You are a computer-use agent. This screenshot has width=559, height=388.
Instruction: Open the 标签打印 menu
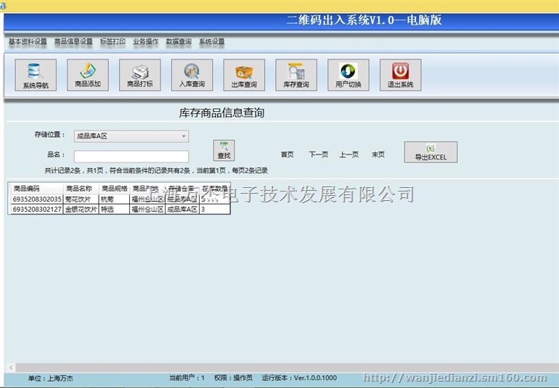pos(113,41)
